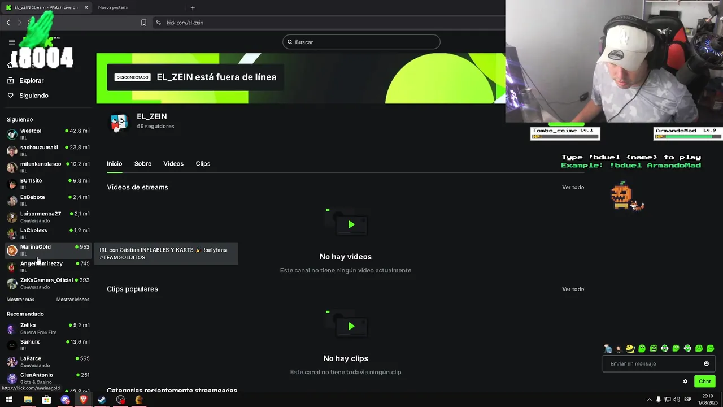
Task: Open the emoji picker smiley in chat
Action: pyautogui.click(x=706, y=364)
